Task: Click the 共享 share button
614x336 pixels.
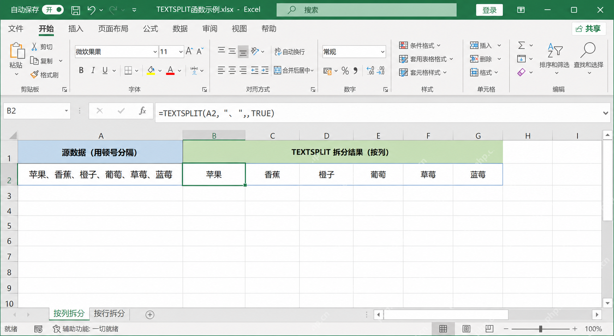Action: (x=589, y=29)
